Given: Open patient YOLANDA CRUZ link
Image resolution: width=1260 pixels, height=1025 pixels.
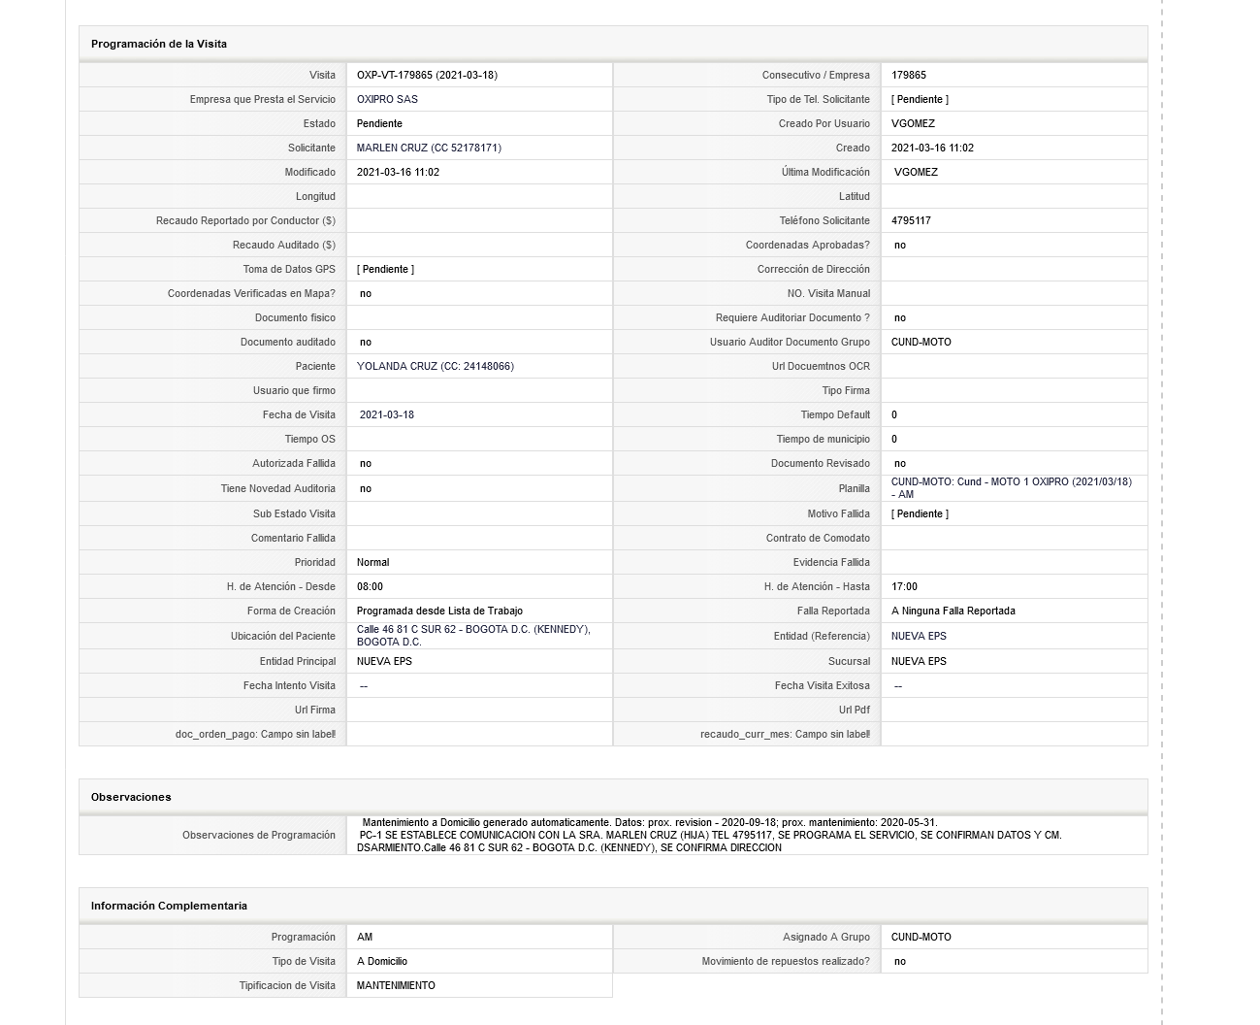Looking at the screenshot, I should pos(436,366).
